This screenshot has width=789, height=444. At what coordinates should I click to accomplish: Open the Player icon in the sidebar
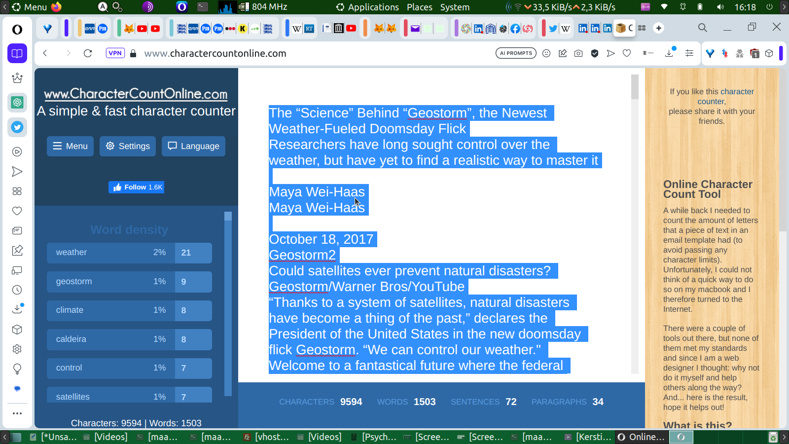(17, 152)
